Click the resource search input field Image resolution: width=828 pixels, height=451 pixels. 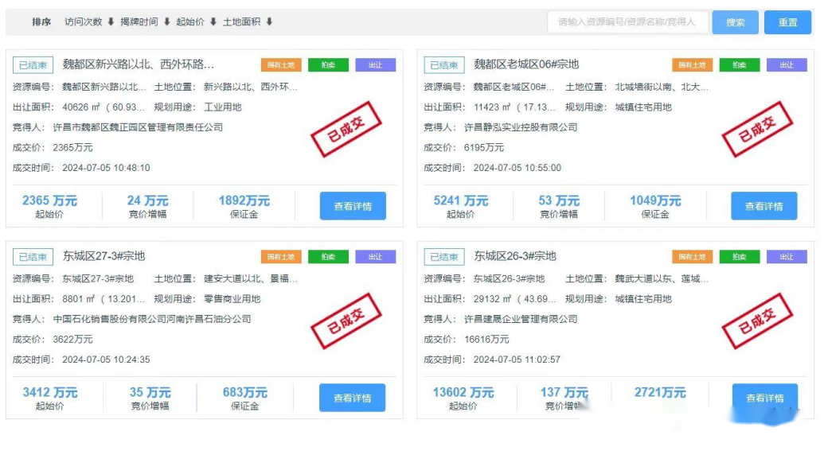pos(627,22)
